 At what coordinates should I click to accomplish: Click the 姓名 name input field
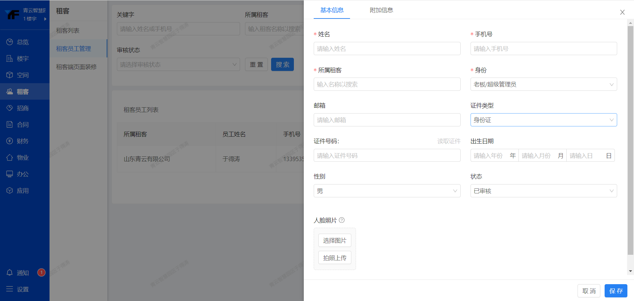click(387, 49)
